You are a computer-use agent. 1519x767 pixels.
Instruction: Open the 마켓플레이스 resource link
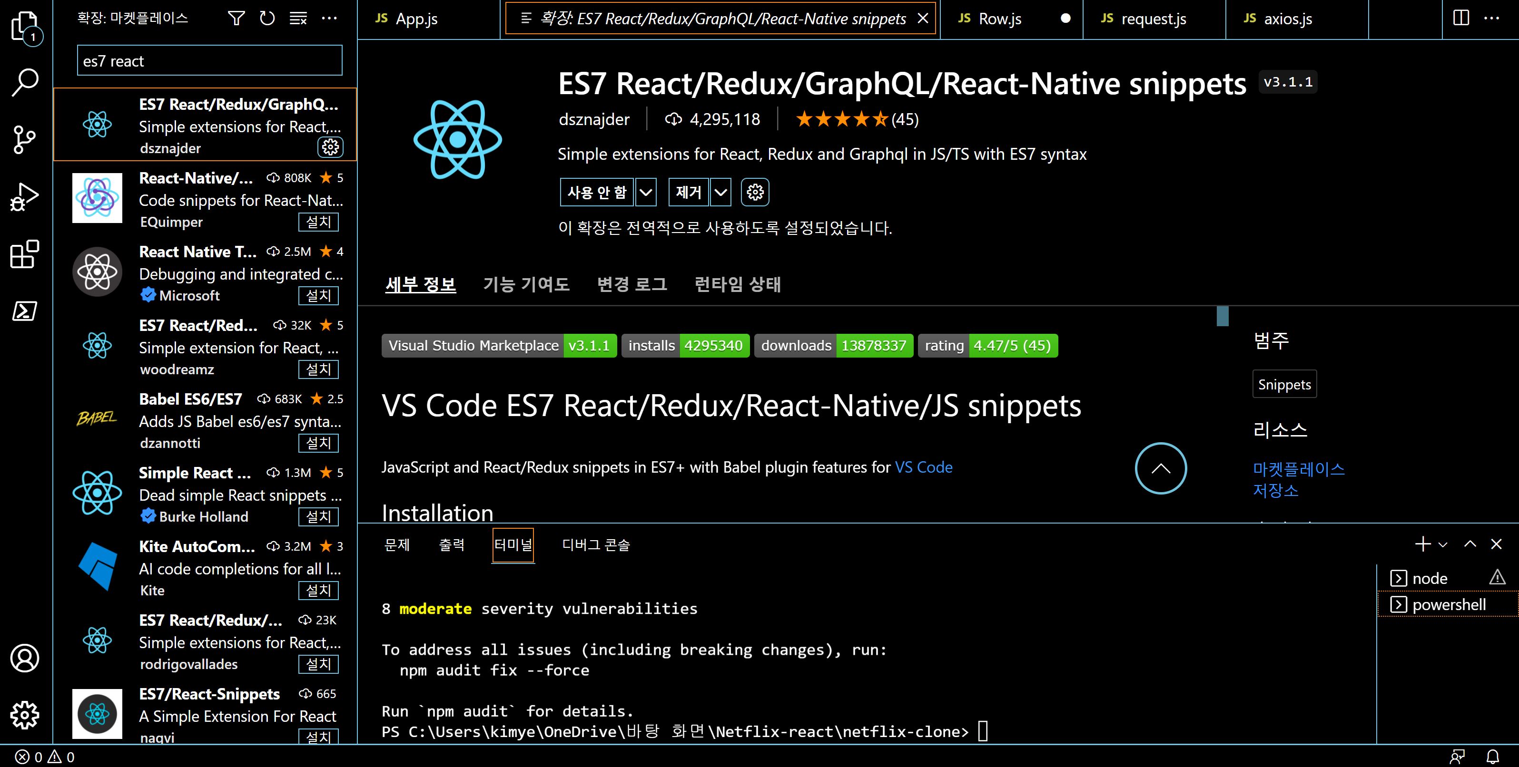pyautogui.click(x=1299, y=469)
